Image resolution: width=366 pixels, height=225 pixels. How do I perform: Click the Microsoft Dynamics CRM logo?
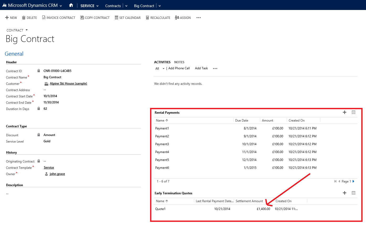4,6
